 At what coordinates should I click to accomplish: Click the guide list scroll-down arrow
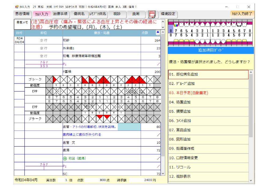tap(251, 180)
